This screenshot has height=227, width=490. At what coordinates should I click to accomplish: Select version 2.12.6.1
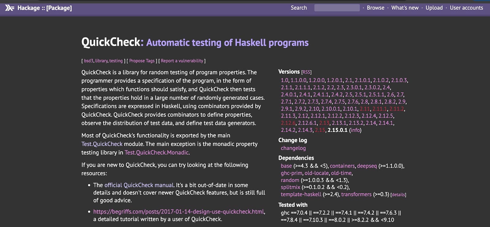tap(307, 123)
